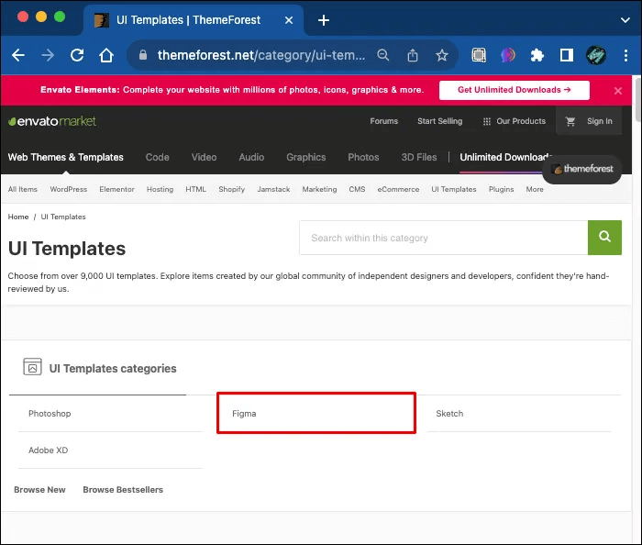Screen dimensions: 642x545
Task: Open the Jamstack category menu
Action: [273, 189]
